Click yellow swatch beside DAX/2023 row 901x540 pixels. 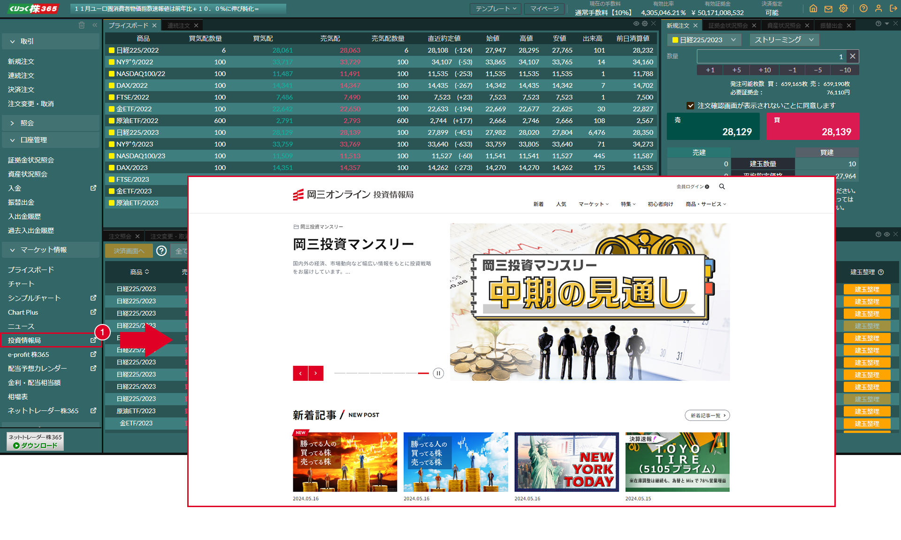click(x=112, y=168)
